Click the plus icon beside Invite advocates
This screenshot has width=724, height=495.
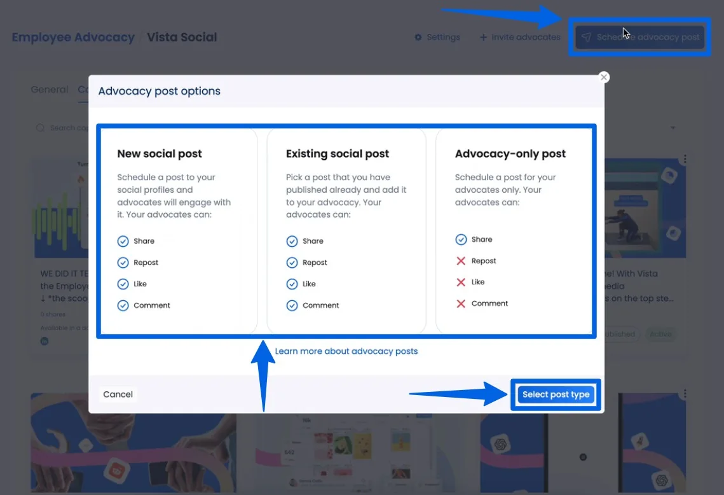[484, 37]
